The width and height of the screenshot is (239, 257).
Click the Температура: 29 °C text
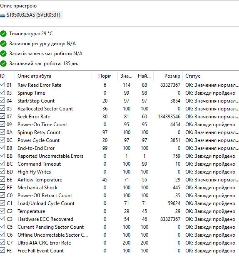tap(31, 34)
